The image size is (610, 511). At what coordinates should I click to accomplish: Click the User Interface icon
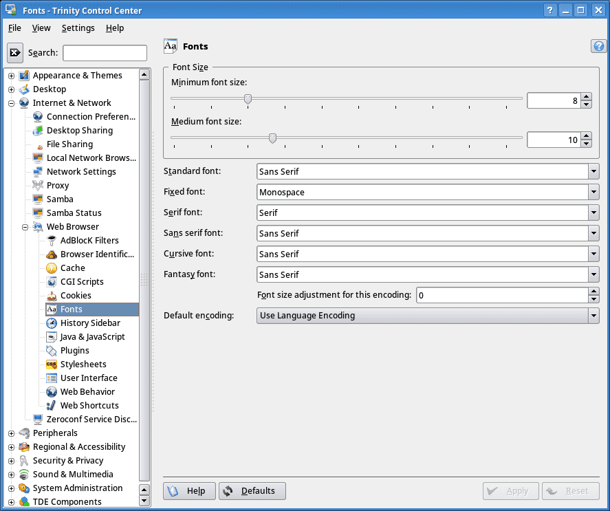(x=52, y=378)
